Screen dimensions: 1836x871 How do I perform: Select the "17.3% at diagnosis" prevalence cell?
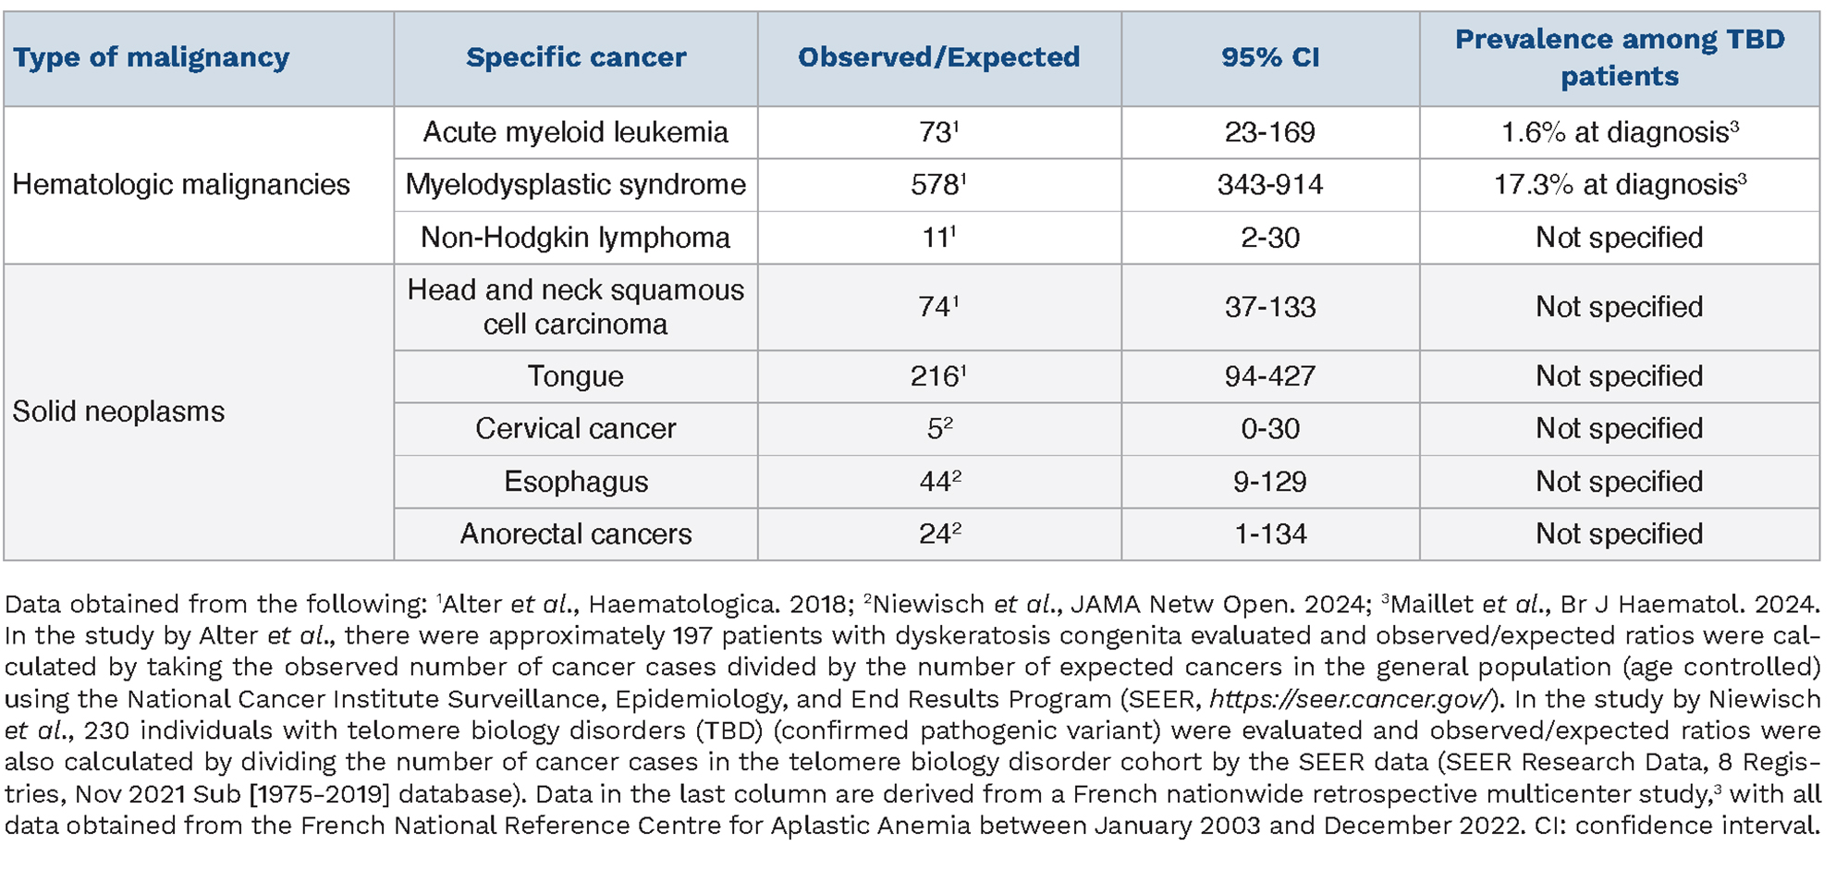[1619, 185]
